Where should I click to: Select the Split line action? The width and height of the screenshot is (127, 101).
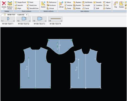tap(96, 8)
